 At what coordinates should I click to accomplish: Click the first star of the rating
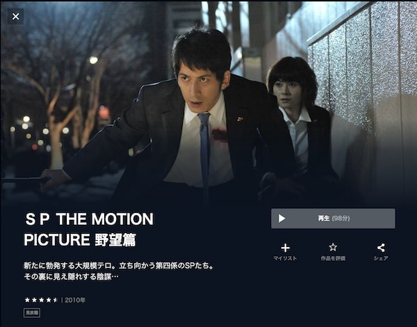point(27,300)
